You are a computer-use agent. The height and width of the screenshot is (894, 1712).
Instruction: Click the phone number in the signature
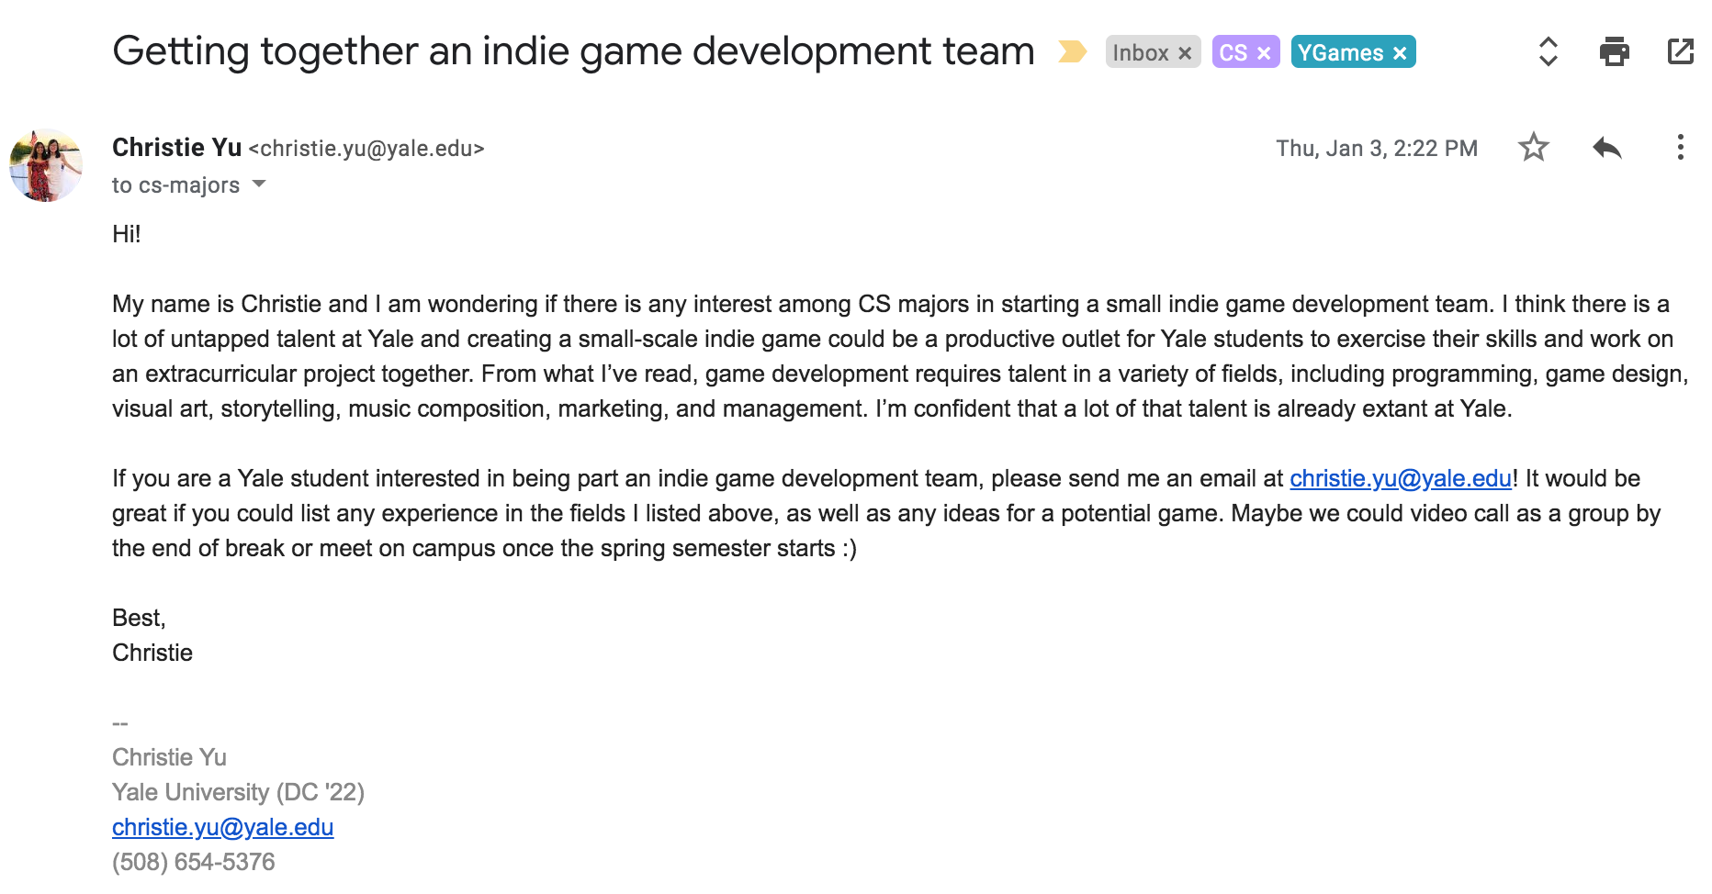[x=193, y=862]
